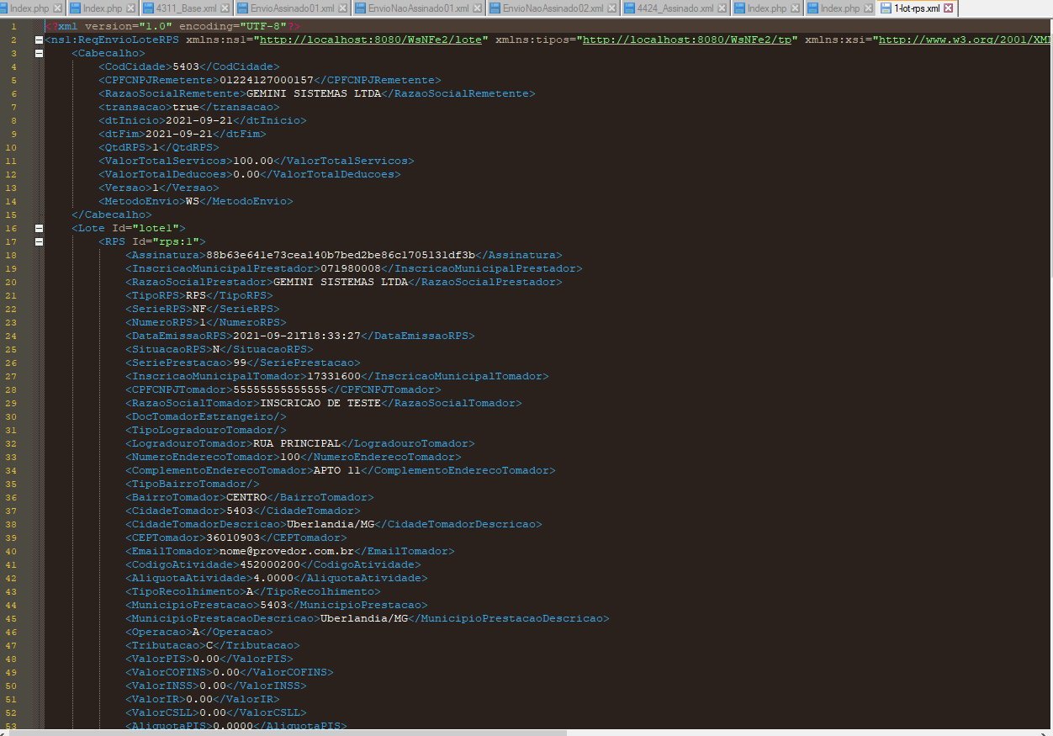This screenshot has width=1053, height=736.
Task: Click the InscricaoMunicipalTomador value 17331600
Action: (x=334, y=376)
